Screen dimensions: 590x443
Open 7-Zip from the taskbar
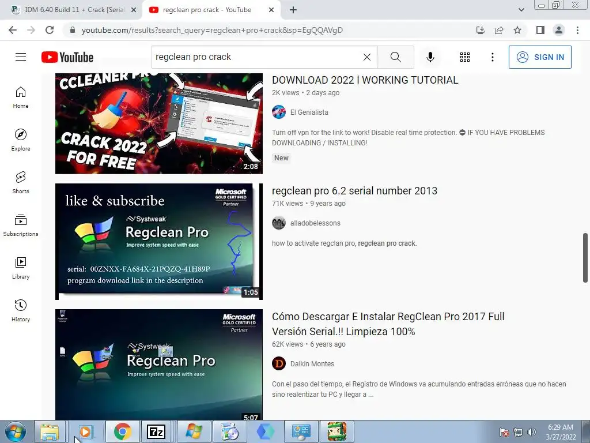[156, 431]
